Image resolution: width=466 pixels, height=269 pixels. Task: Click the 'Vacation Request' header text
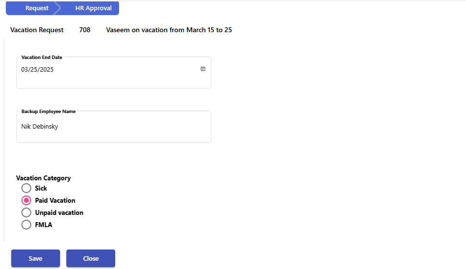point(37,30)
